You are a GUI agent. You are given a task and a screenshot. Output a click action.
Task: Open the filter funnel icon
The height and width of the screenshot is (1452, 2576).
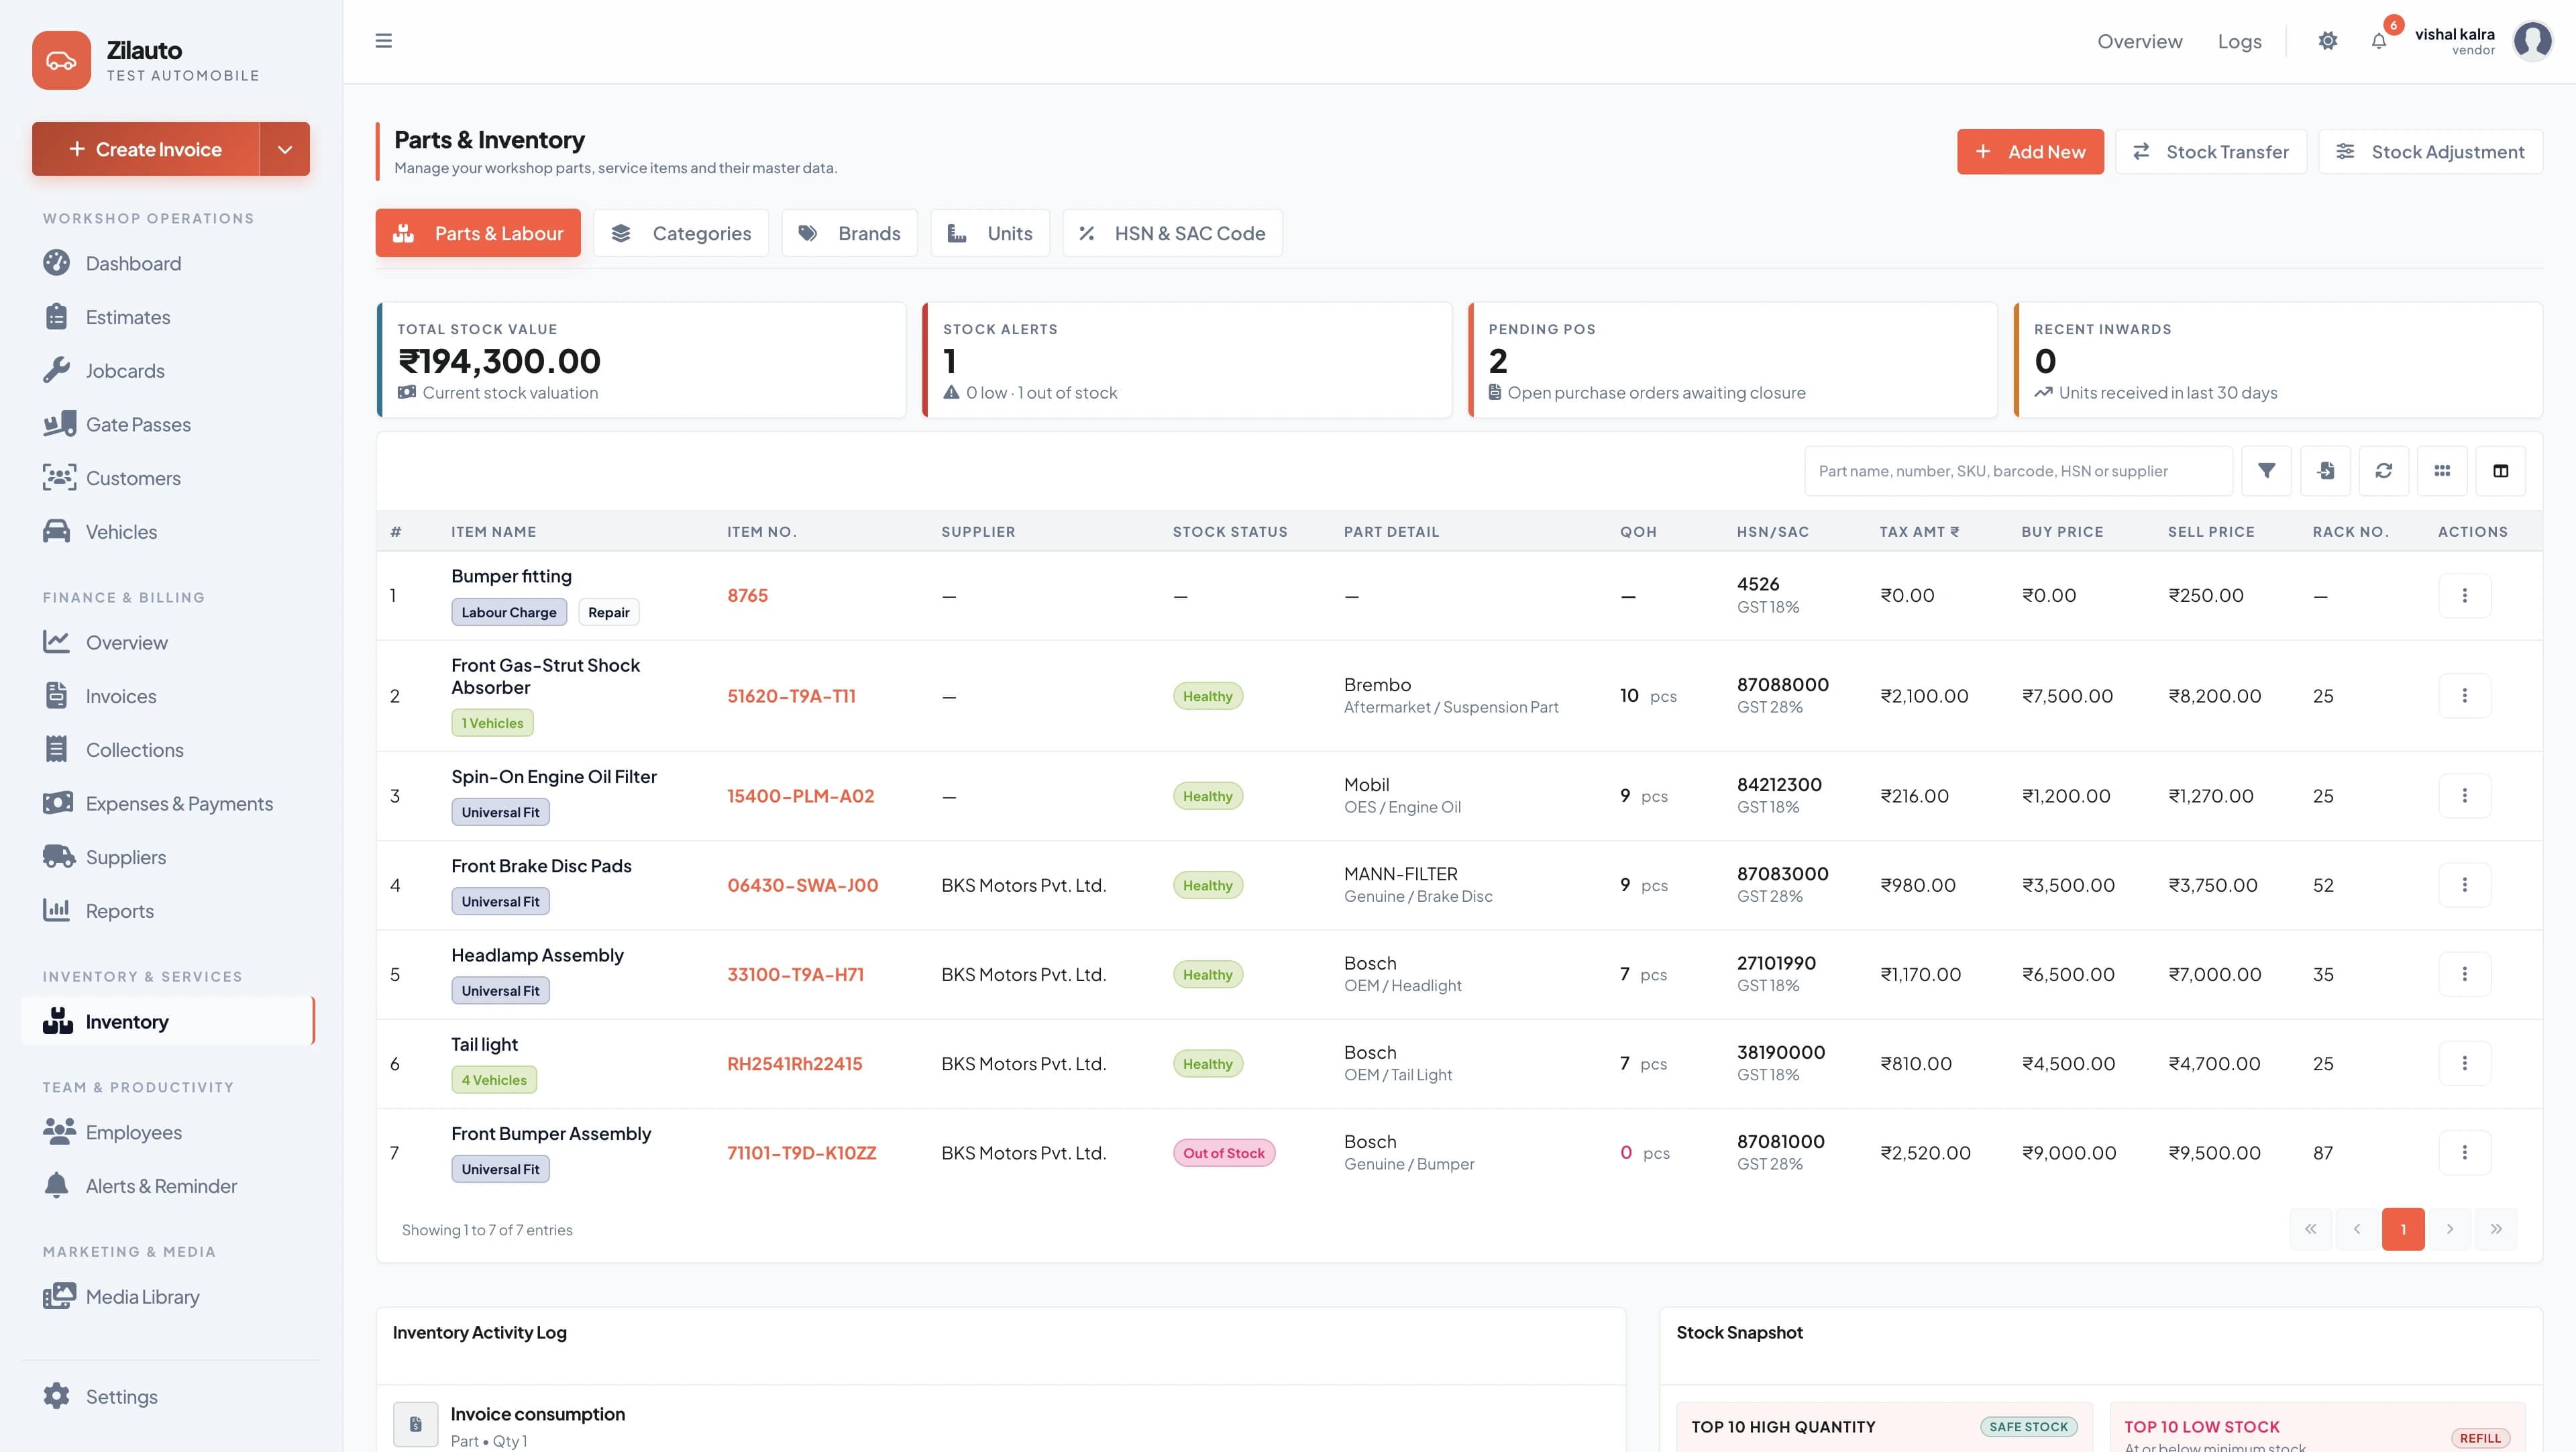(2266, 471)
